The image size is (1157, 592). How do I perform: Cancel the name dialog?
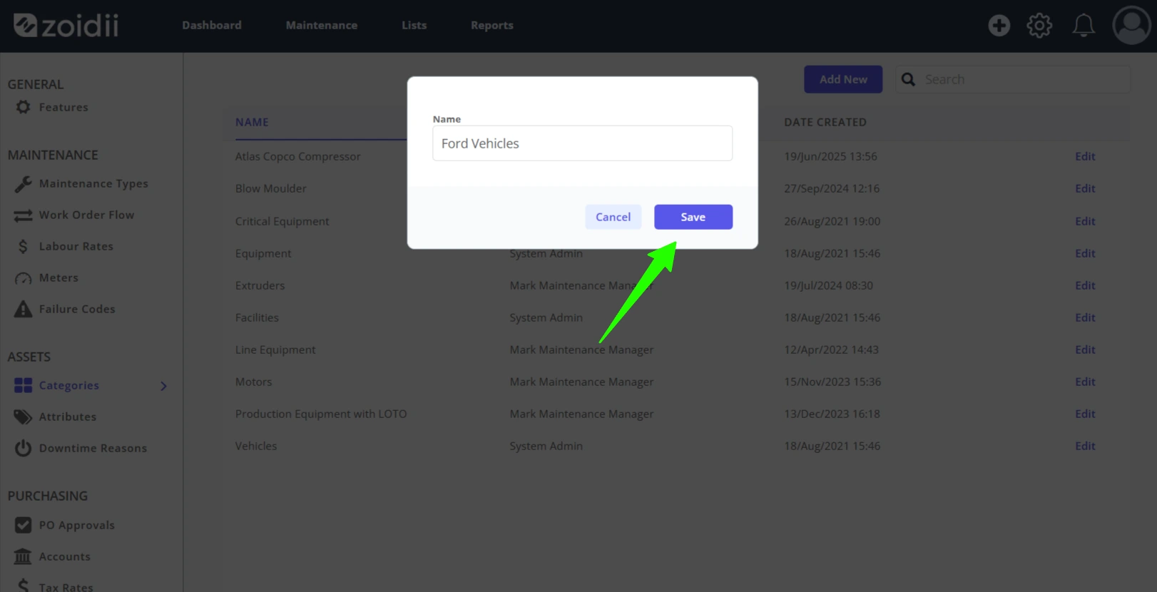613,217
